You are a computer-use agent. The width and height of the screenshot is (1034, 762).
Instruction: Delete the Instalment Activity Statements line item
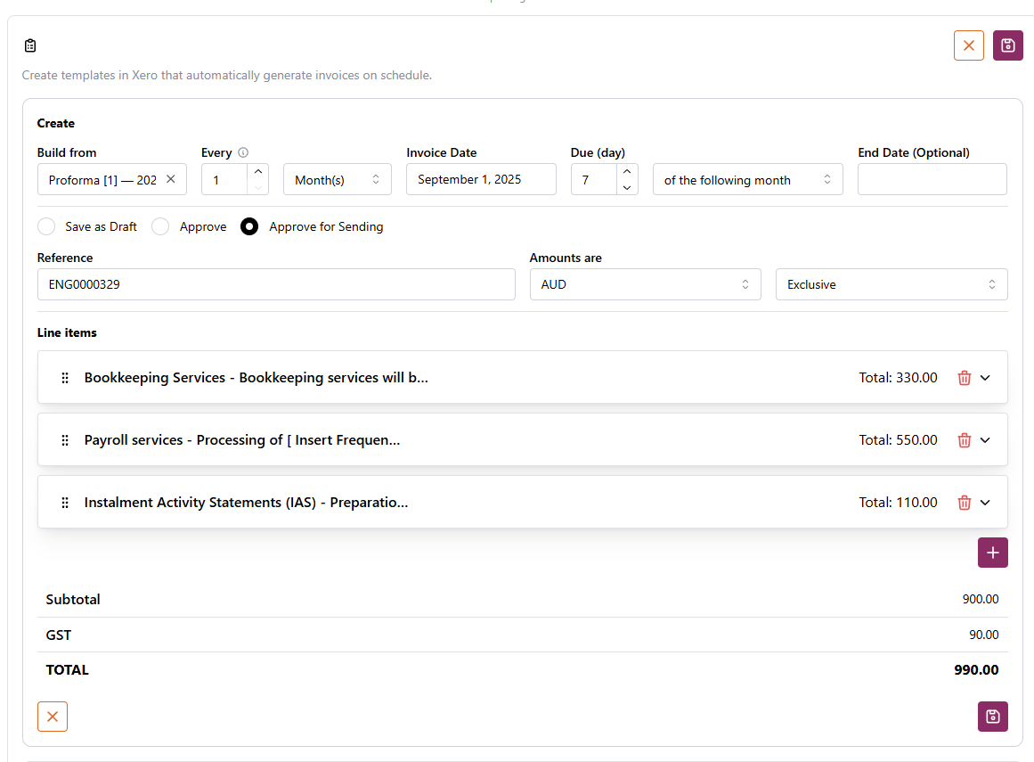964,503
